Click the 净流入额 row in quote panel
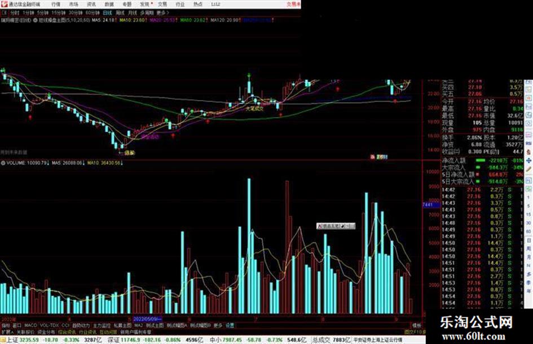 click(x=483, y=160)
